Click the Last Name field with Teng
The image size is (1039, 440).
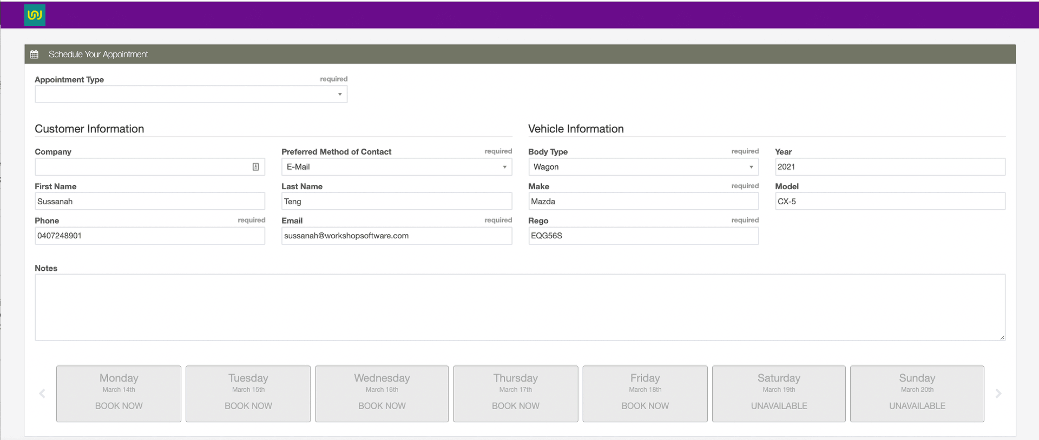click(x=397, y=201)
